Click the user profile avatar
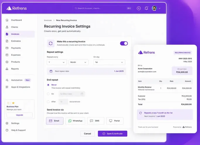This screenshot has height=145, width=200. pos(154,8)
